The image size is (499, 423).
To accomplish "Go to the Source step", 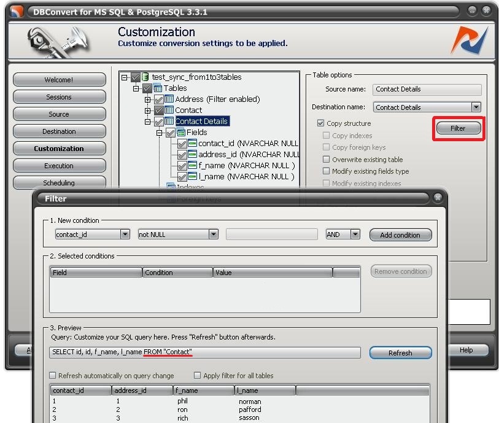I will [59, 114].
